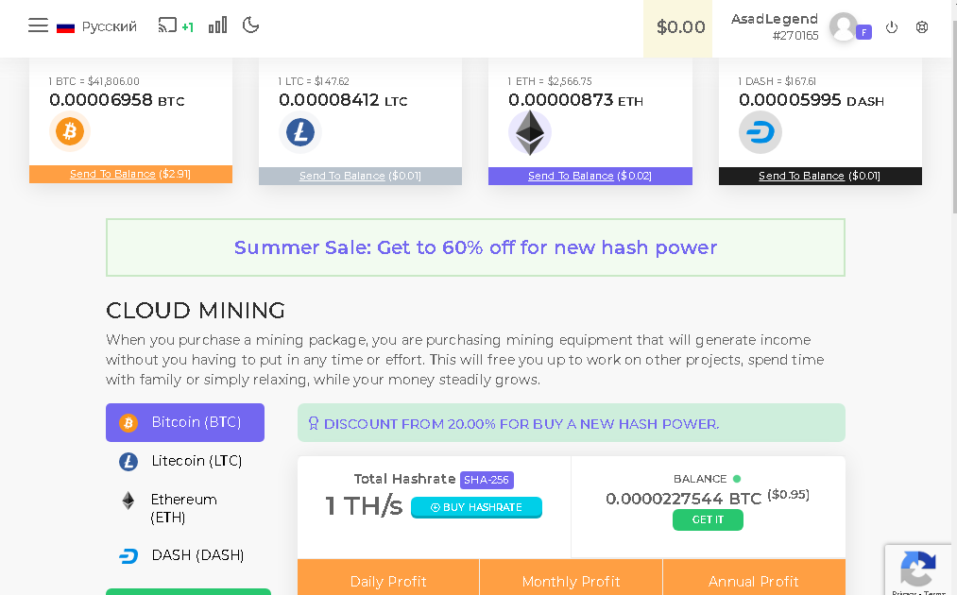This screenshot has height=595, width=957.
Task: Switch the language via Russian flag
Action: [x=65, y=27]
